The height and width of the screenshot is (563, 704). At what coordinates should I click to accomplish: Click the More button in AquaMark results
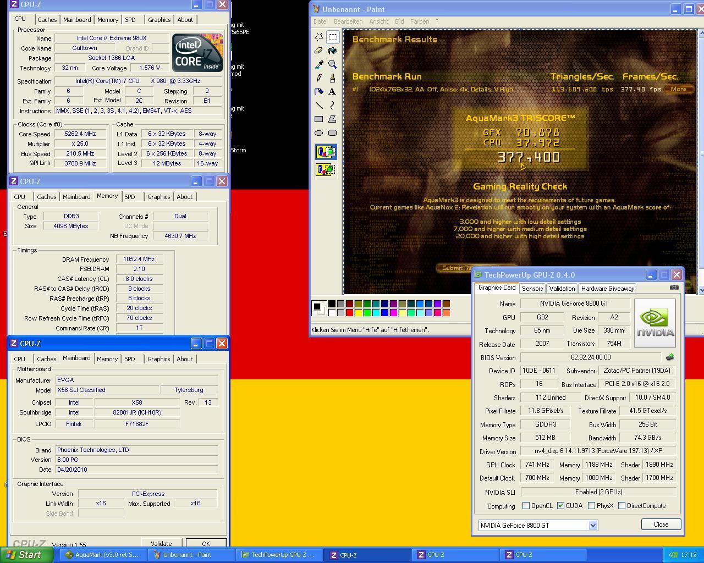[x=678, y=89]
